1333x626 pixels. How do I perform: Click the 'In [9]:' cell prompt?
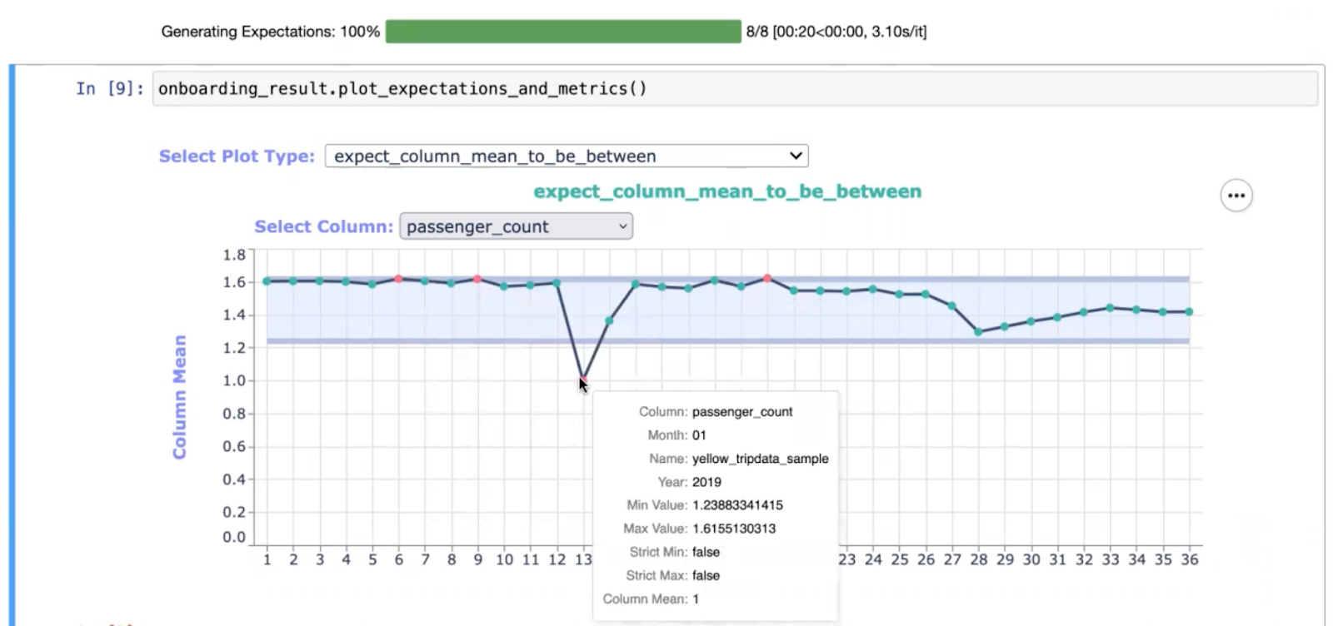(x=110, y=88)
